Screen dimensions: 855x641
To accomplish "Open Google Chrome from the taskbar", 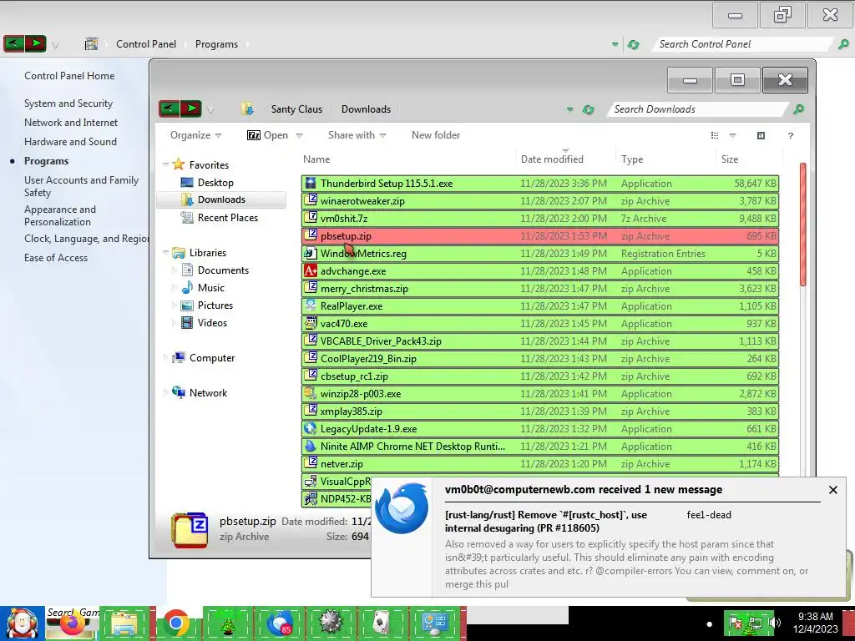I will [x=175, y=623].
